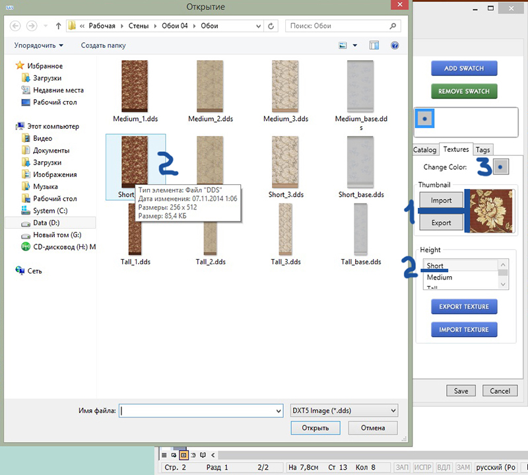Open the Загрузки folder under Избранное
Screen dimensions: 528x475
pos(47,78)
